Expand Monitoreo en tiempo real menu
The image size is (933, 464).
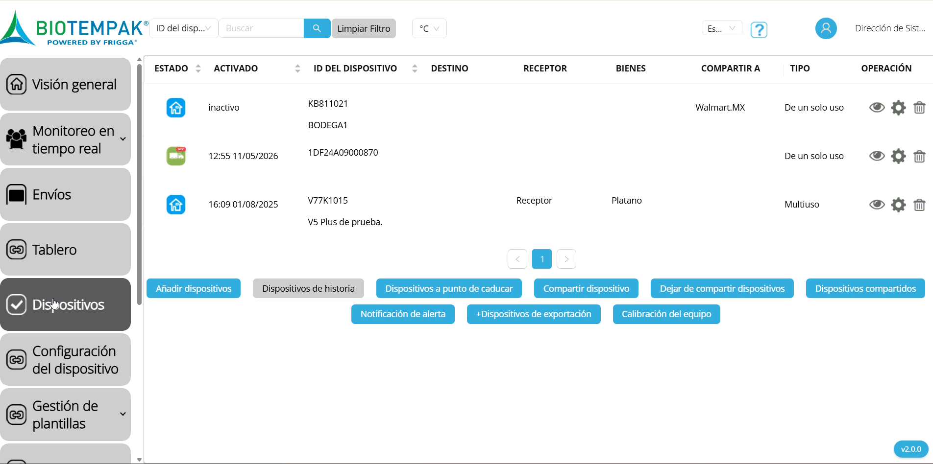66,139
